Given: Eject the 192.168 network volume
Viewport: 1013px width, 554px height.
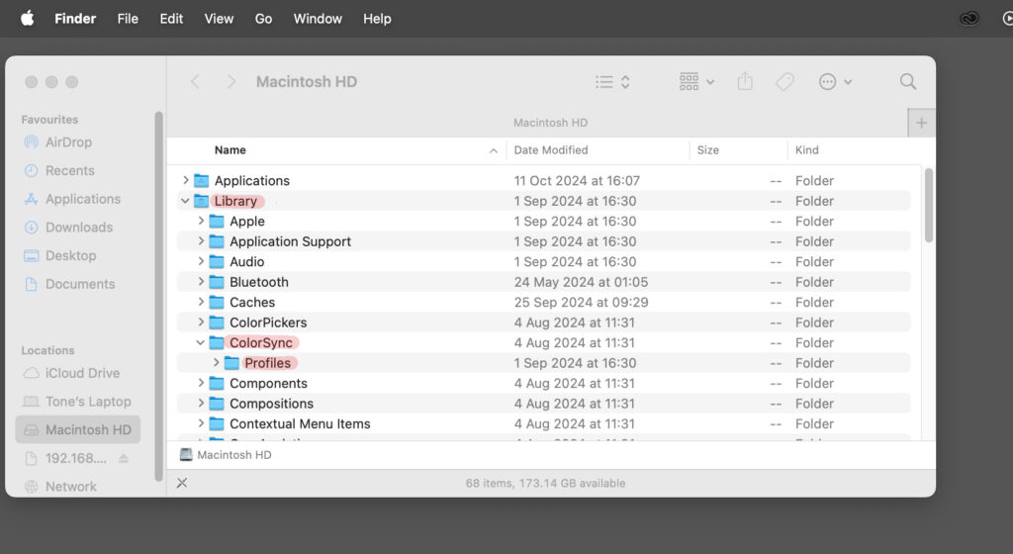Looking at the screenshot, I should 124,458.
